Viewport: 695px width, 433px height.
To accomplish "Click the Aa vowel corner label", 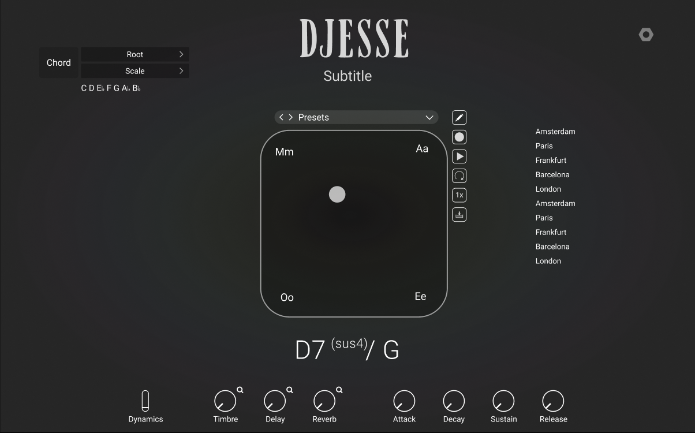I will 422,149.
